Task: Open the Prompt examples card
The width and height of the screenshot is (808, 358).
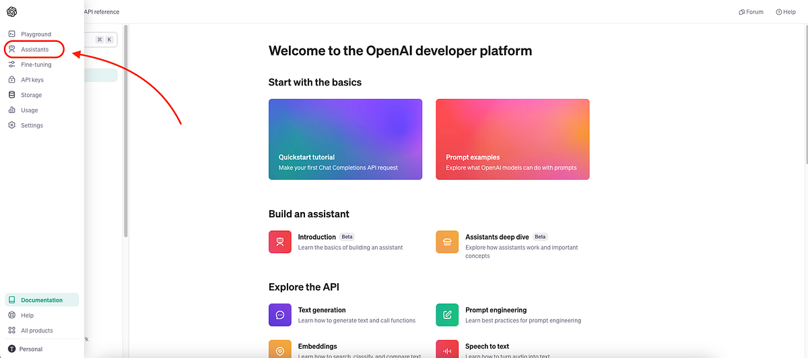Action: click(512, 139)
